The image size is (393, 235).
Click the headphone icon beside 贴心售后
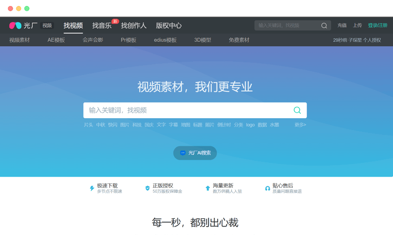click(x=267, y=188)
